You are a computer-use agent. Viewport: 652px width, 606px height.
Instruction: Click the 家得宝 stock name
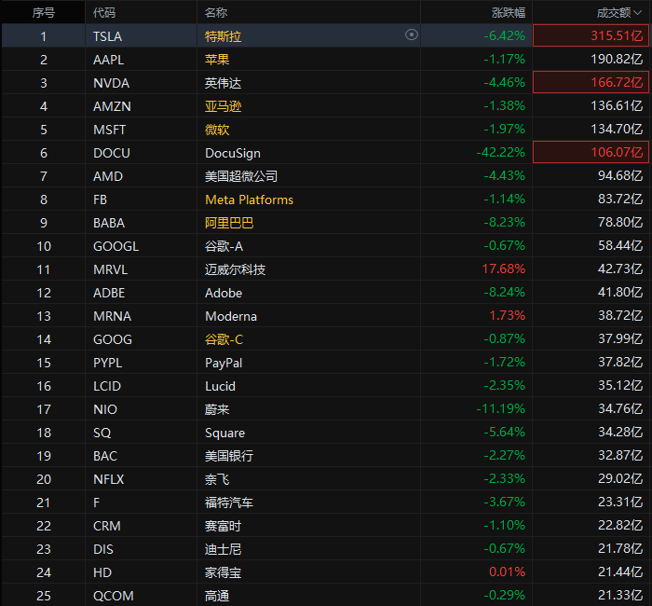click(x=223, y=572)
